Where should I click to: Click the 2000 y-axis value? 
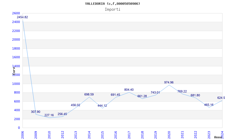coord(16,39)
